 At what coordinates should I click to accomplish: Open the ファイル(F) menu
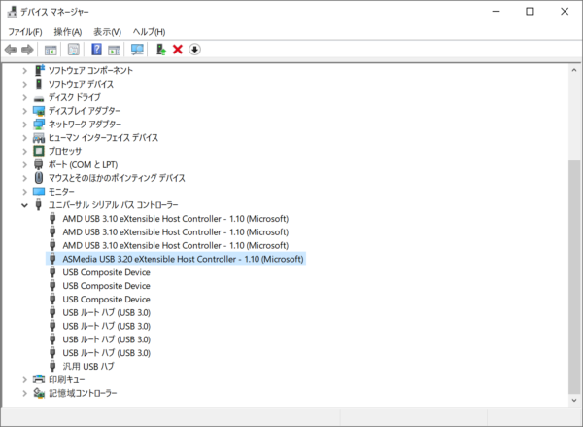(x=25, y=32)
